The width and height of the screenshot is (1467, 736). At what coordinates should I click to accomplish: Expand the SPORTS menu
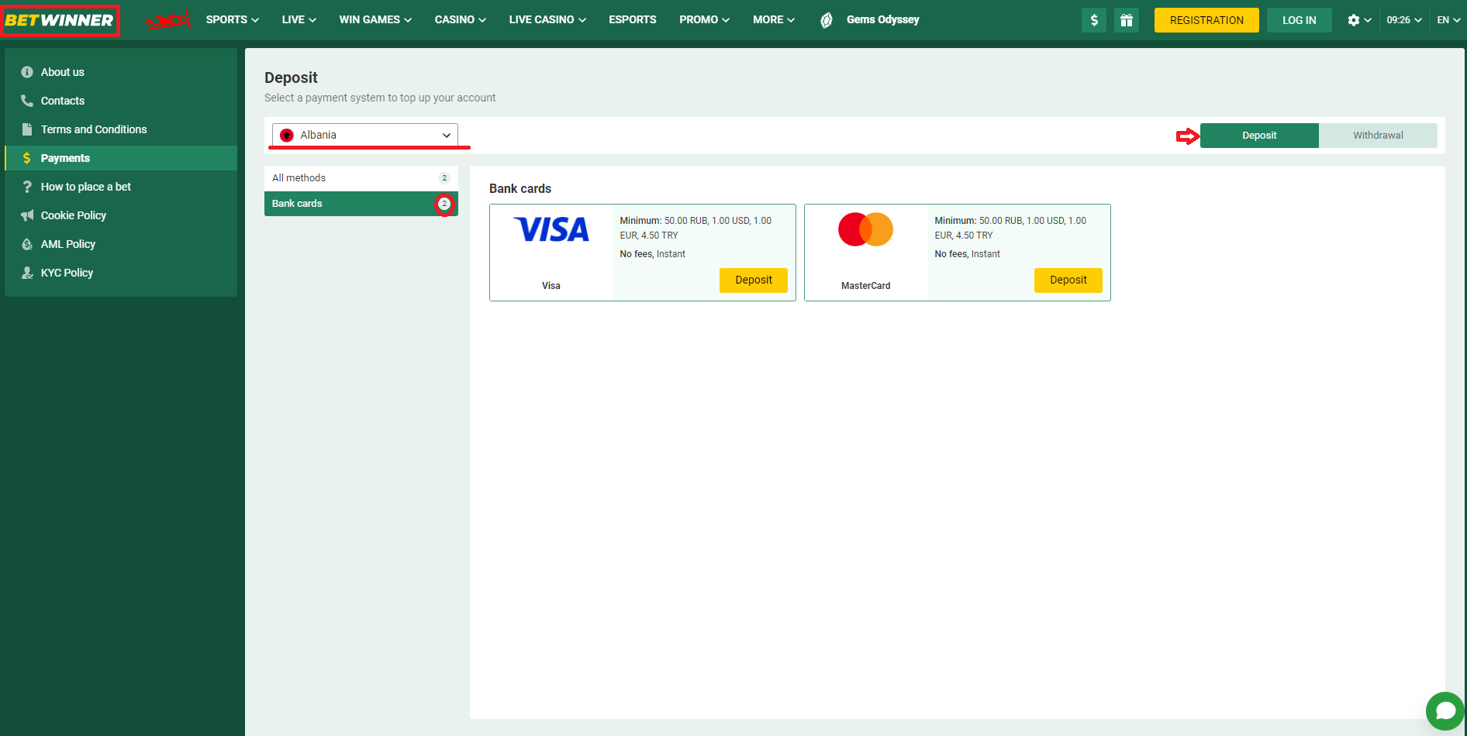coord(232,20)
